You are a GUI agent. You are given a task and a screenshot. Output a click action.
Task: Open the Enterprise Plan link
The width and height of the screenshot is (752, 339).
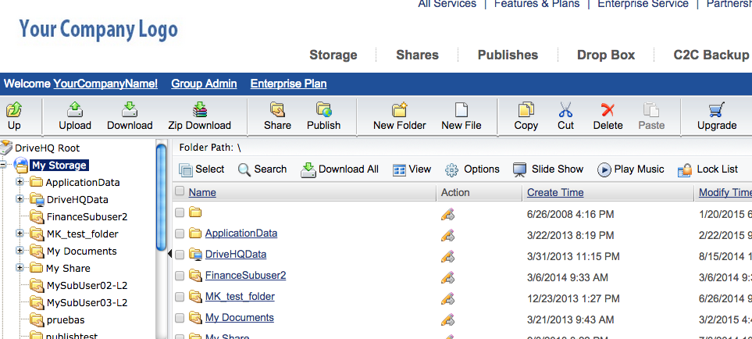(288, 84)
